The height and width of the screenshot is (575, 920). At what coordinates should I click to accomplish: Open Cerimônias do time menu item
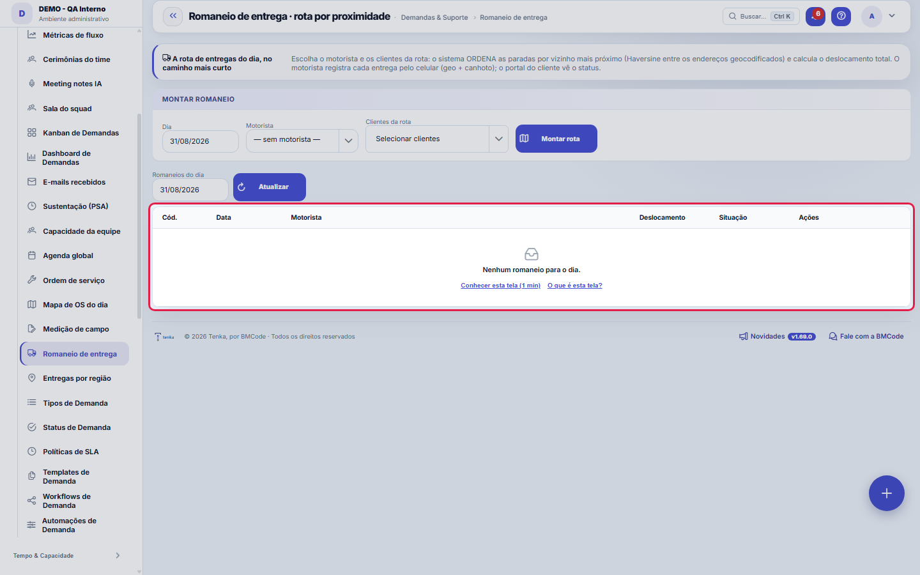[74, 59]
